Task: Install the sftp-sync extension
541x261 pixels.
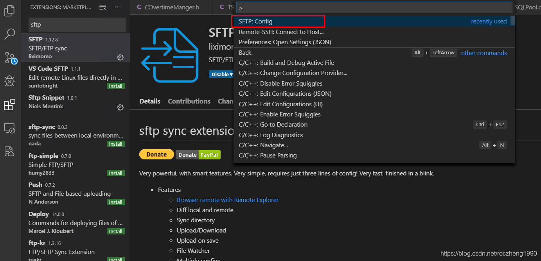Action: 116,144
